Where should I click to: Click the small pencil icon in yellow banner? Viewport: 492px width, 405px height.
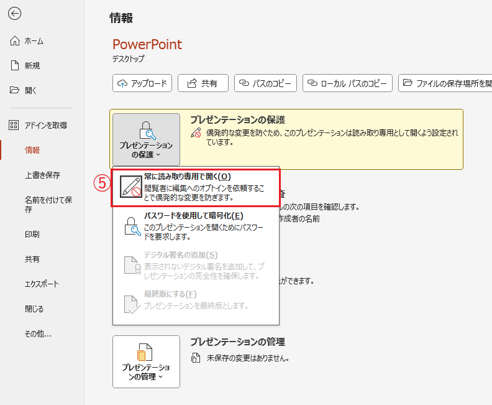[x=196, y=133]
